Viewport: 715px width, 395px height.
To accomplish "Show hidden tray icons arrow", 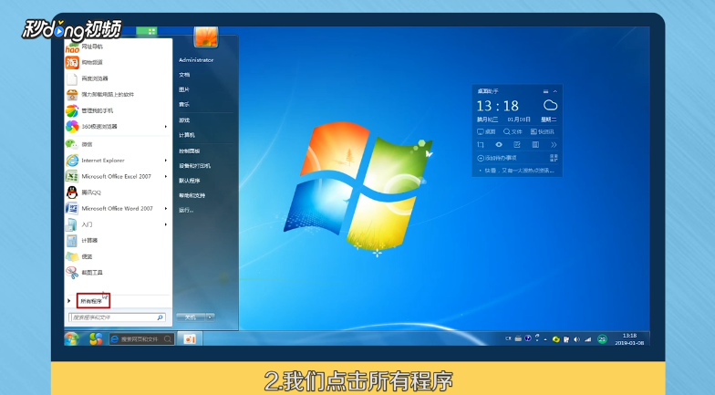I will (545, 339).
